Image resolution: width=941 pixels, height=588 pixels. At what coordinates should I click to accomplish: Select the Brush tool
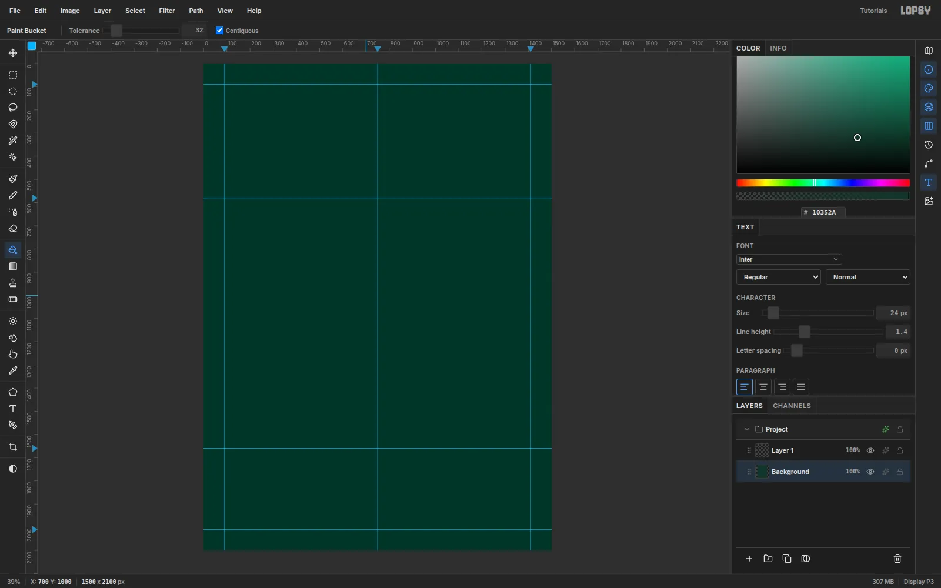[x=12, y=179]
